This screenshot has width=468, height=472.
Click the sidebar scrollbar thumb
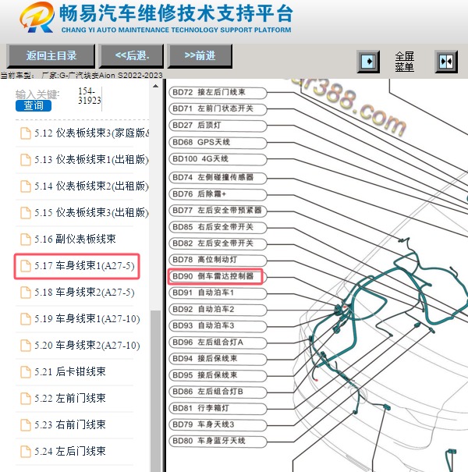pyautogui.click(x=155, y=390)
